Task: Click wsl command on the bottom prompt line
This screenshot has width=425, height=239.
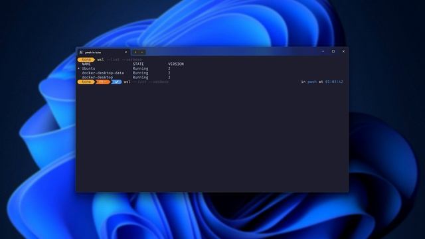Action: (127, 82)
